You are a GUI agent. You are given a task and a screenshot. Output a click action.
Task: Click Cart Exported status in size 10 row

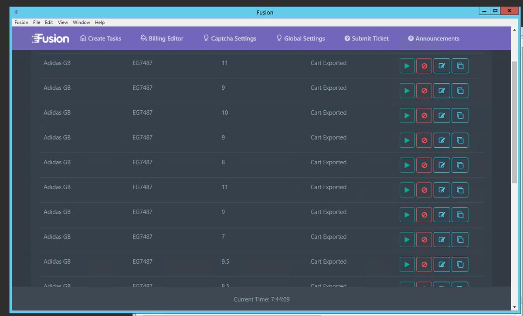[x=329, y=112]
